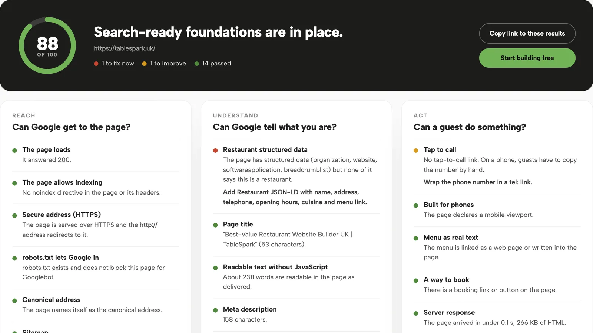Screen dimensions: 593x333
Task: Click the 88 of 100 score ring
Action: 47,46
